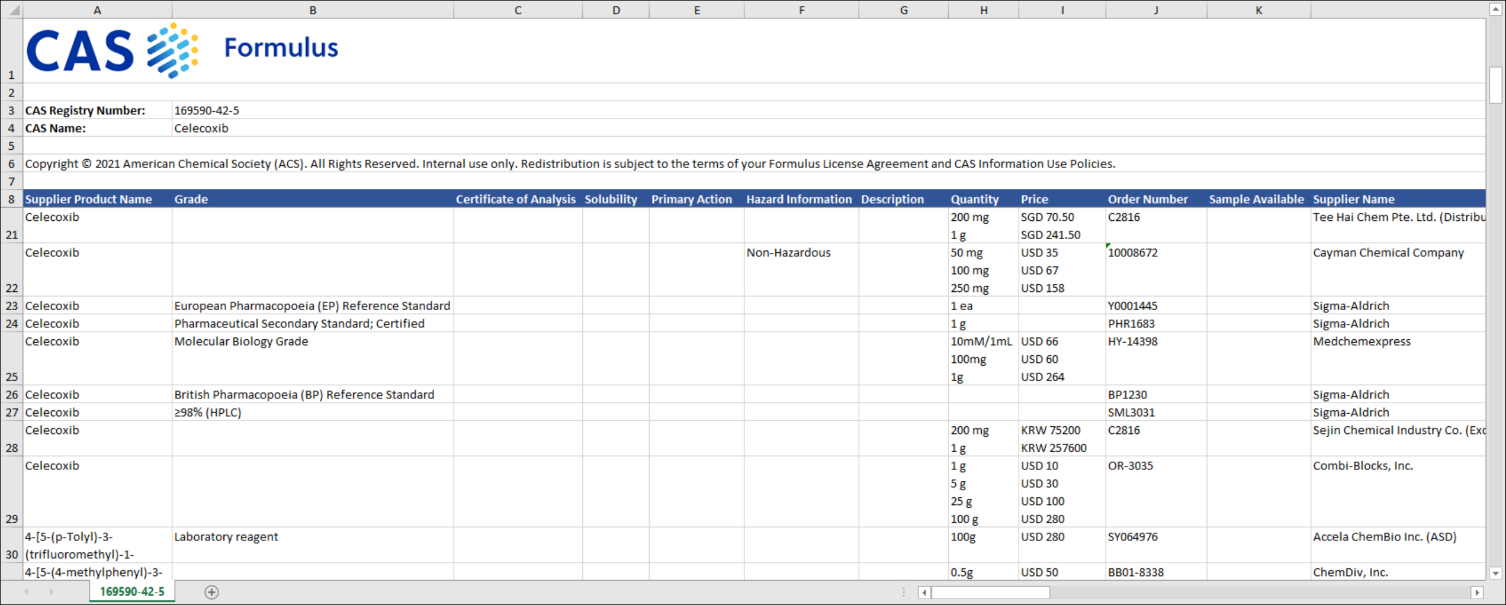
Task: Select the Laboratory reagent grade cell
Action: pyautogui.click(x=313, y=545)
